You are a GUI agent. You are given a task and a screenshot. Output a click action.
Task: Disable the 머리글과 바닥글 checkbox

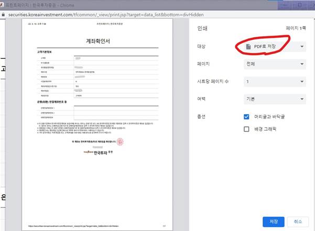[247, 116]
